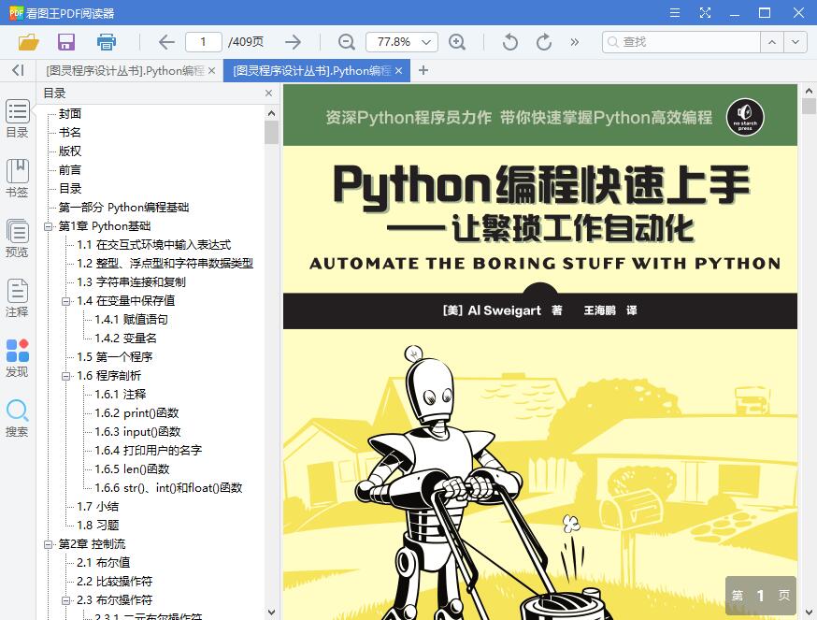Select 1.5 第一个程序
817x620 pixels.
tap(115, 357)
